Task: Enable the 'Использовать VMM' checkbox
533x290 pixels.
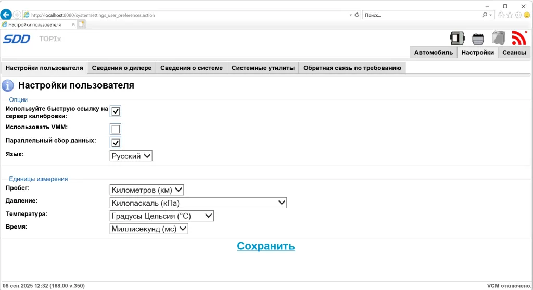Action: 116,129
